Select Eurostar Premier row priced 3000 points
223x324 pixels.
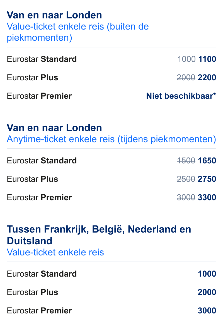[x=111, y=311]
